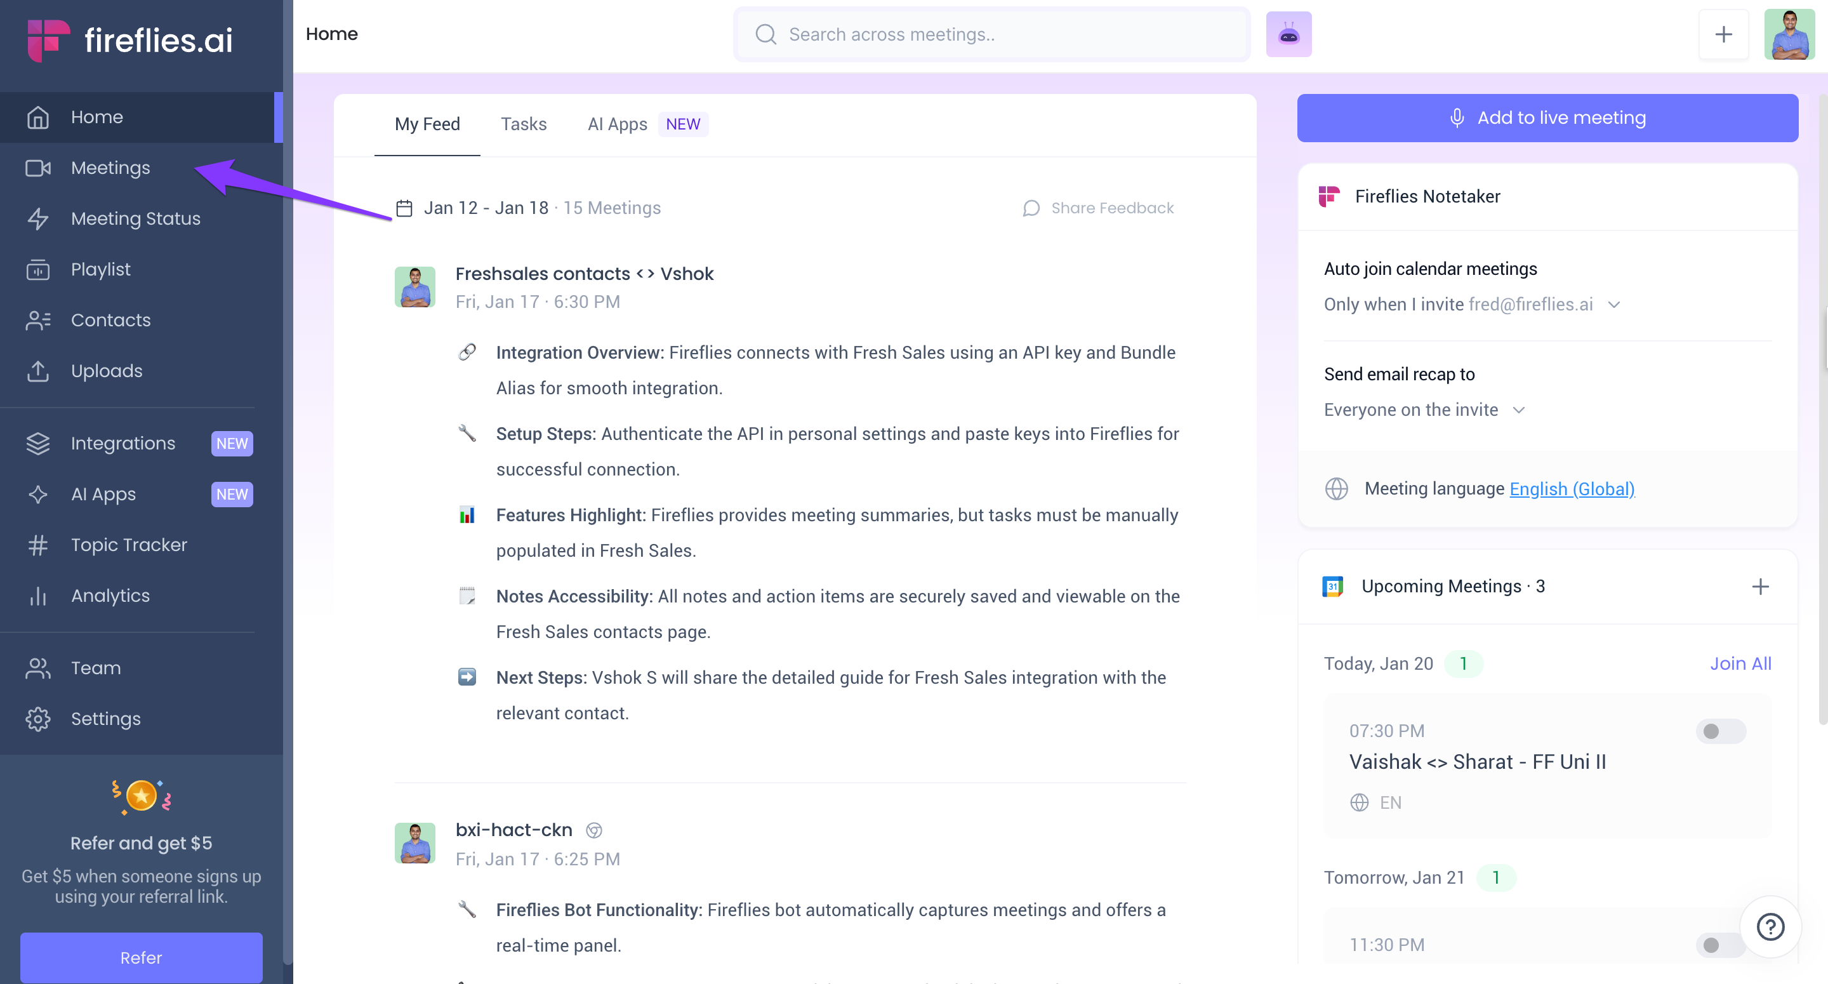Open the AskFred bot icon
The height and width of the screenshot is (984, 1828).
pos(1288,34)
